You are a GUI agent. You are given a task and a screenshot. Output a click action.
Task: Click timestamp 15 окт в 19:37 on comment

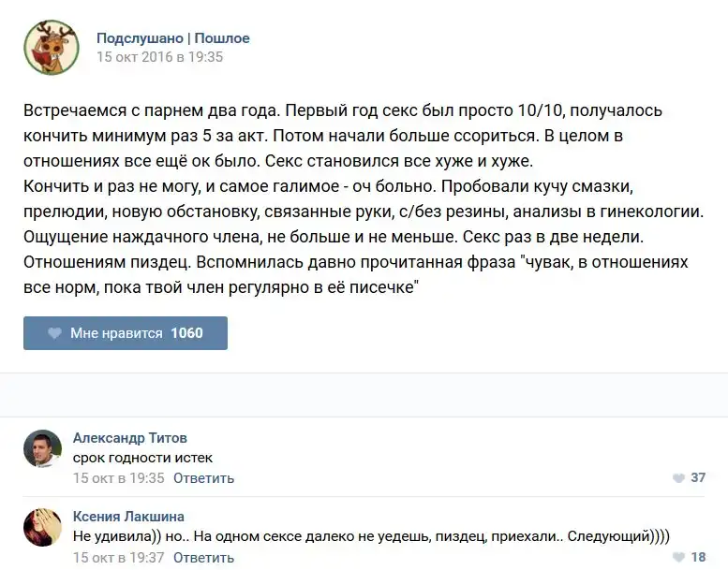(118, 557)
